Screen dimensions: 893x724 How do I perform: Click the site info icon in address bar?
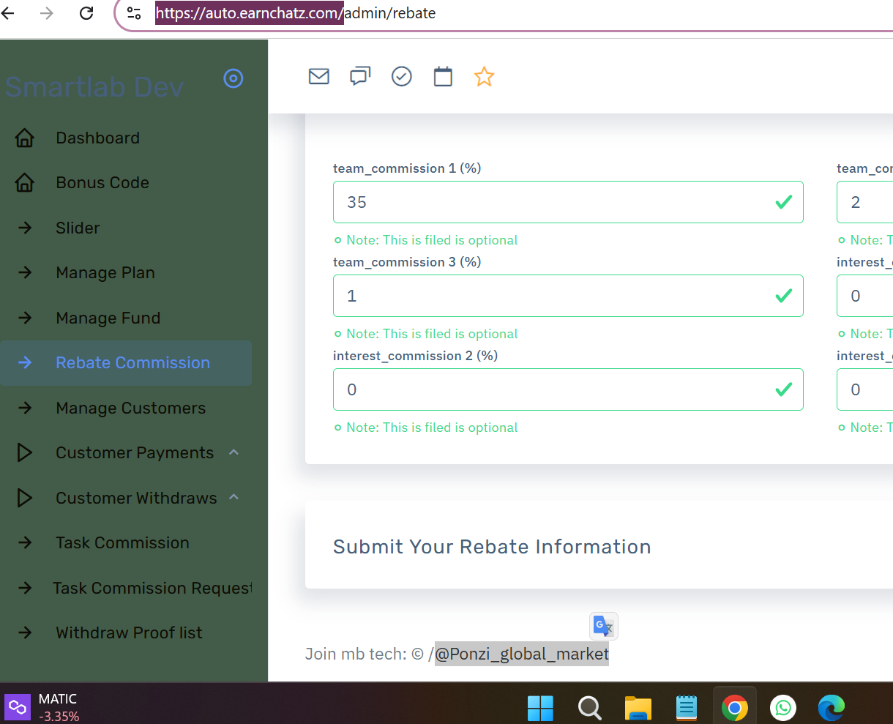click(x=134, y=13)
